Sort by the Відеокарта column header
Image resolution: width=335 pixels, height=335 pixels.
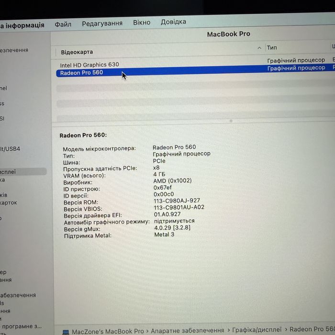click(x=77, y=52)
